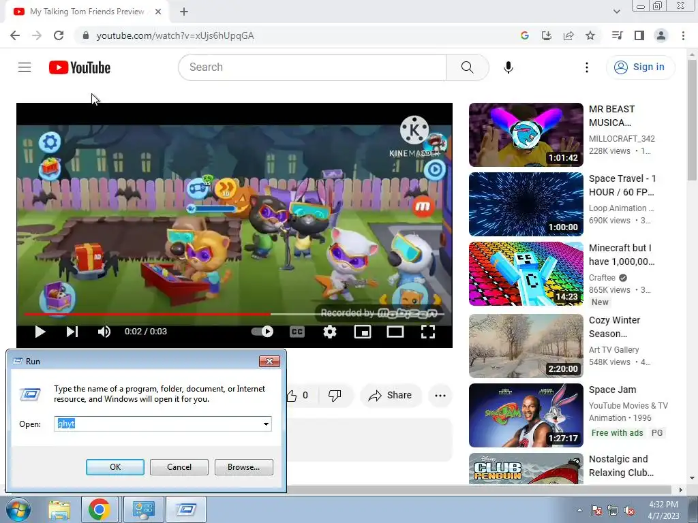Click the horizontal scrollbar right arrow
698x523 pixels.
[x=680, y=490]
